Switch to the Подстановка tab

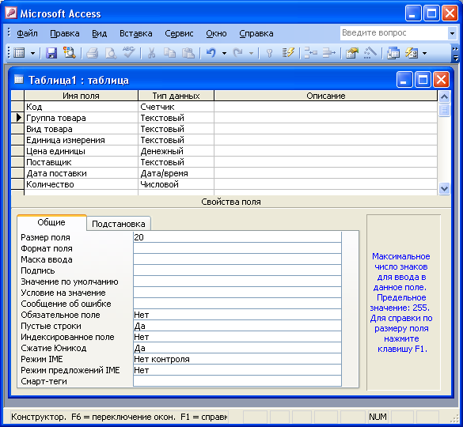(x=119, y=224)
